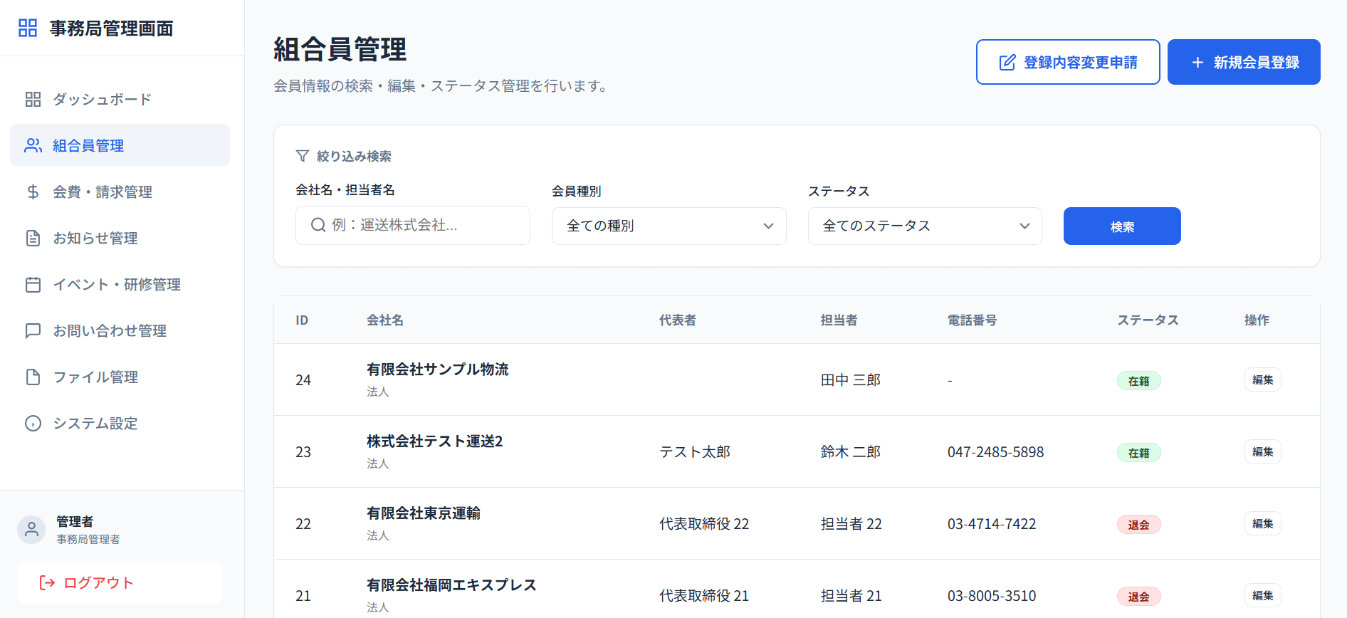Click the システム設定 sidebar icon

33,423
